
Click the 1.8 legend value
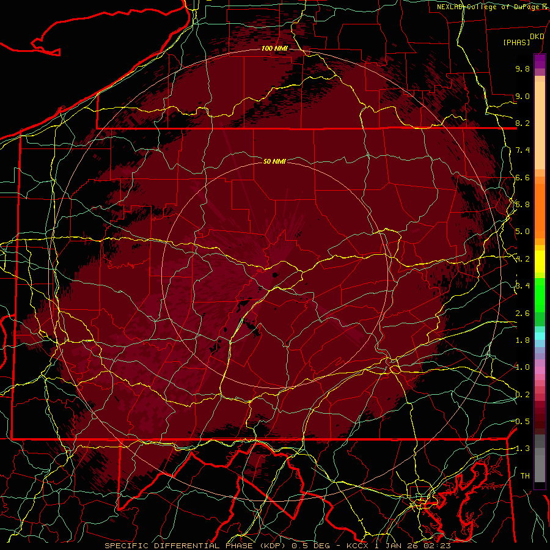click(522, 340)
